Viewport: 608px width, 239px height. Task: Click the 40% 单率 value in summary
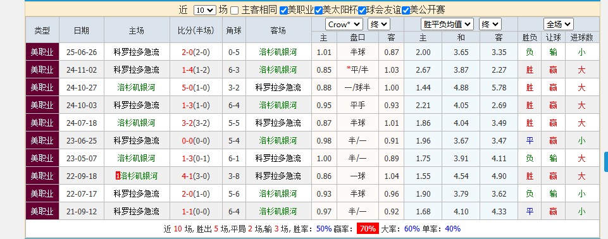(452, 228)
